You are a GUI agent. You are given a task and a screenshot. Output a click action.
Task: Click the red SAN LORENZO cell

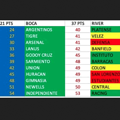click(105, 74)
